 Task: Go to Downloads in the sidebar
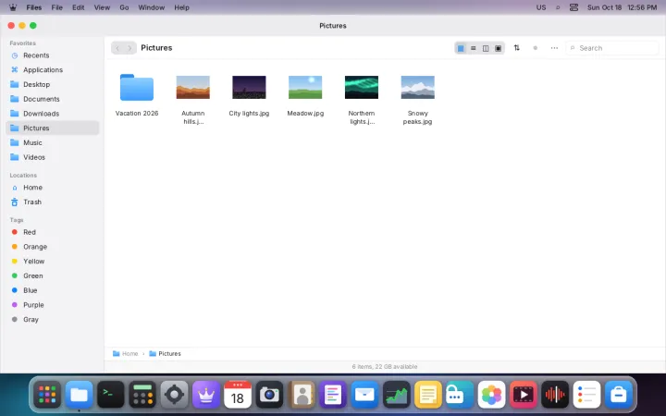pyautogui.click(x=52, y=114)
